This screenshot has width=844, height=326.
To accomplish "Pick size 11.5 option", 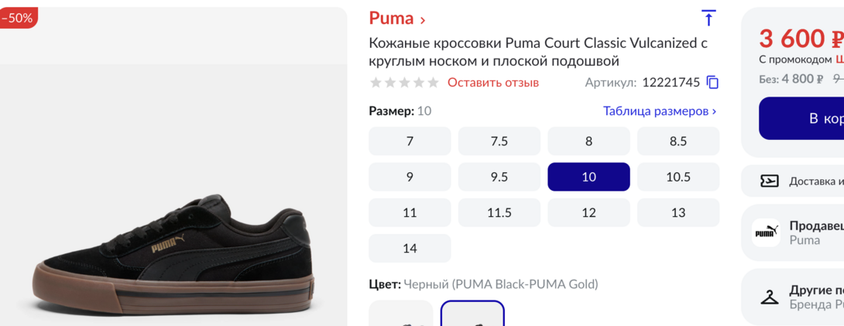I will point(499,212).
